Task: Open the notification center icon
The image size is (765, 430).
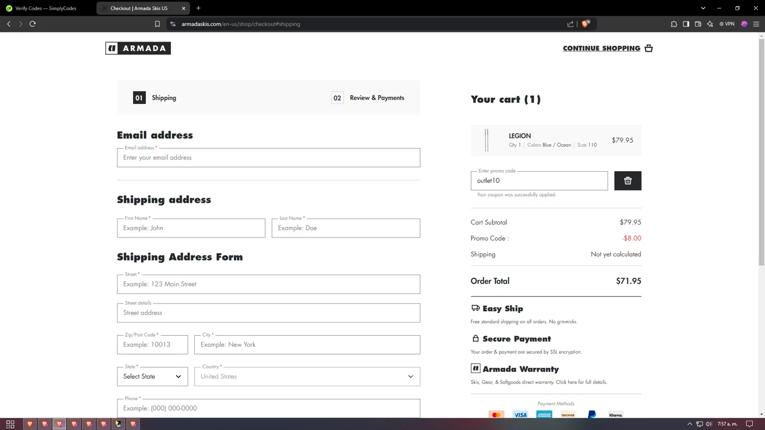Action: 749,424
